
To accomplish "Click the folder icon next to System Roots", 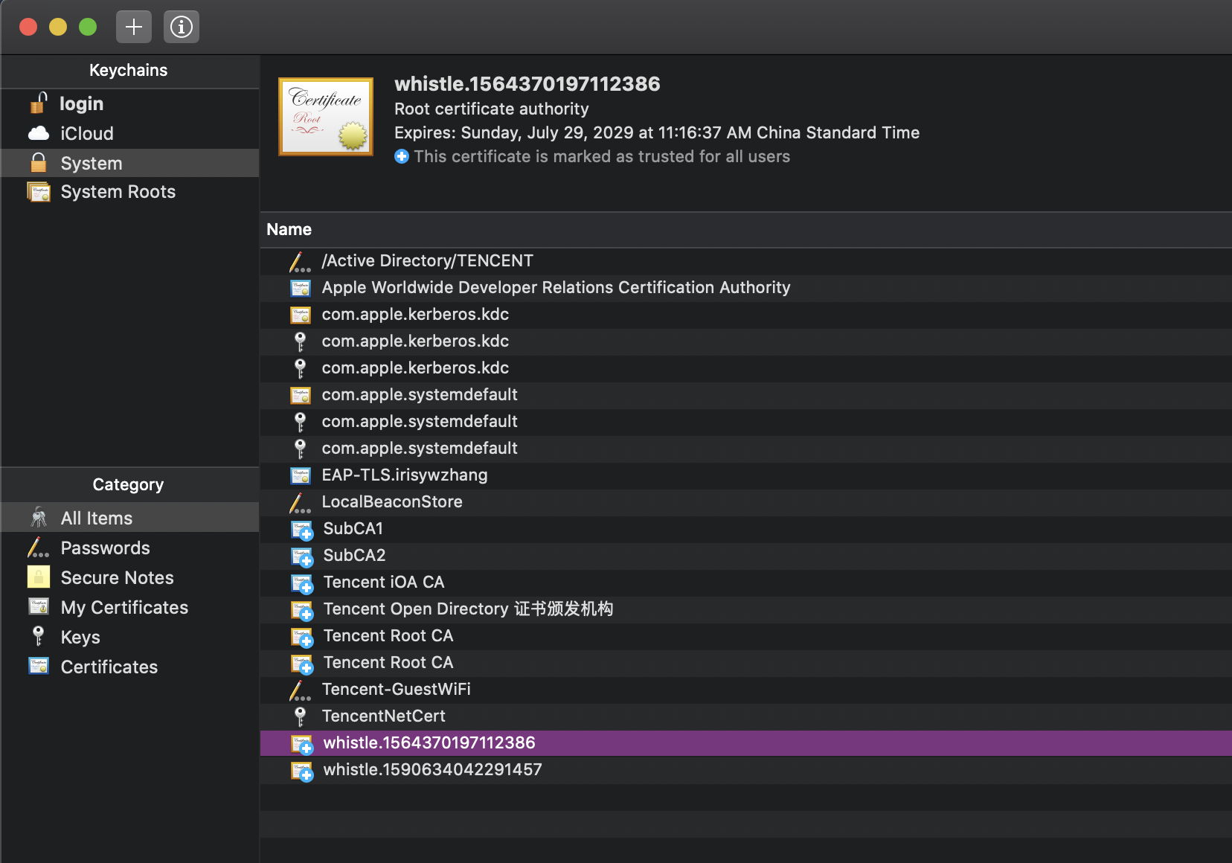I will coord(39,192).
